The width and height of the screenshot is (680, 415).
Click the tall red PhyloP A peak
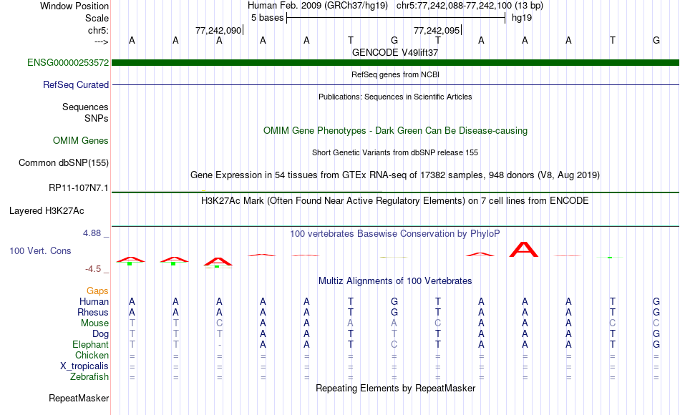[524, 250]
